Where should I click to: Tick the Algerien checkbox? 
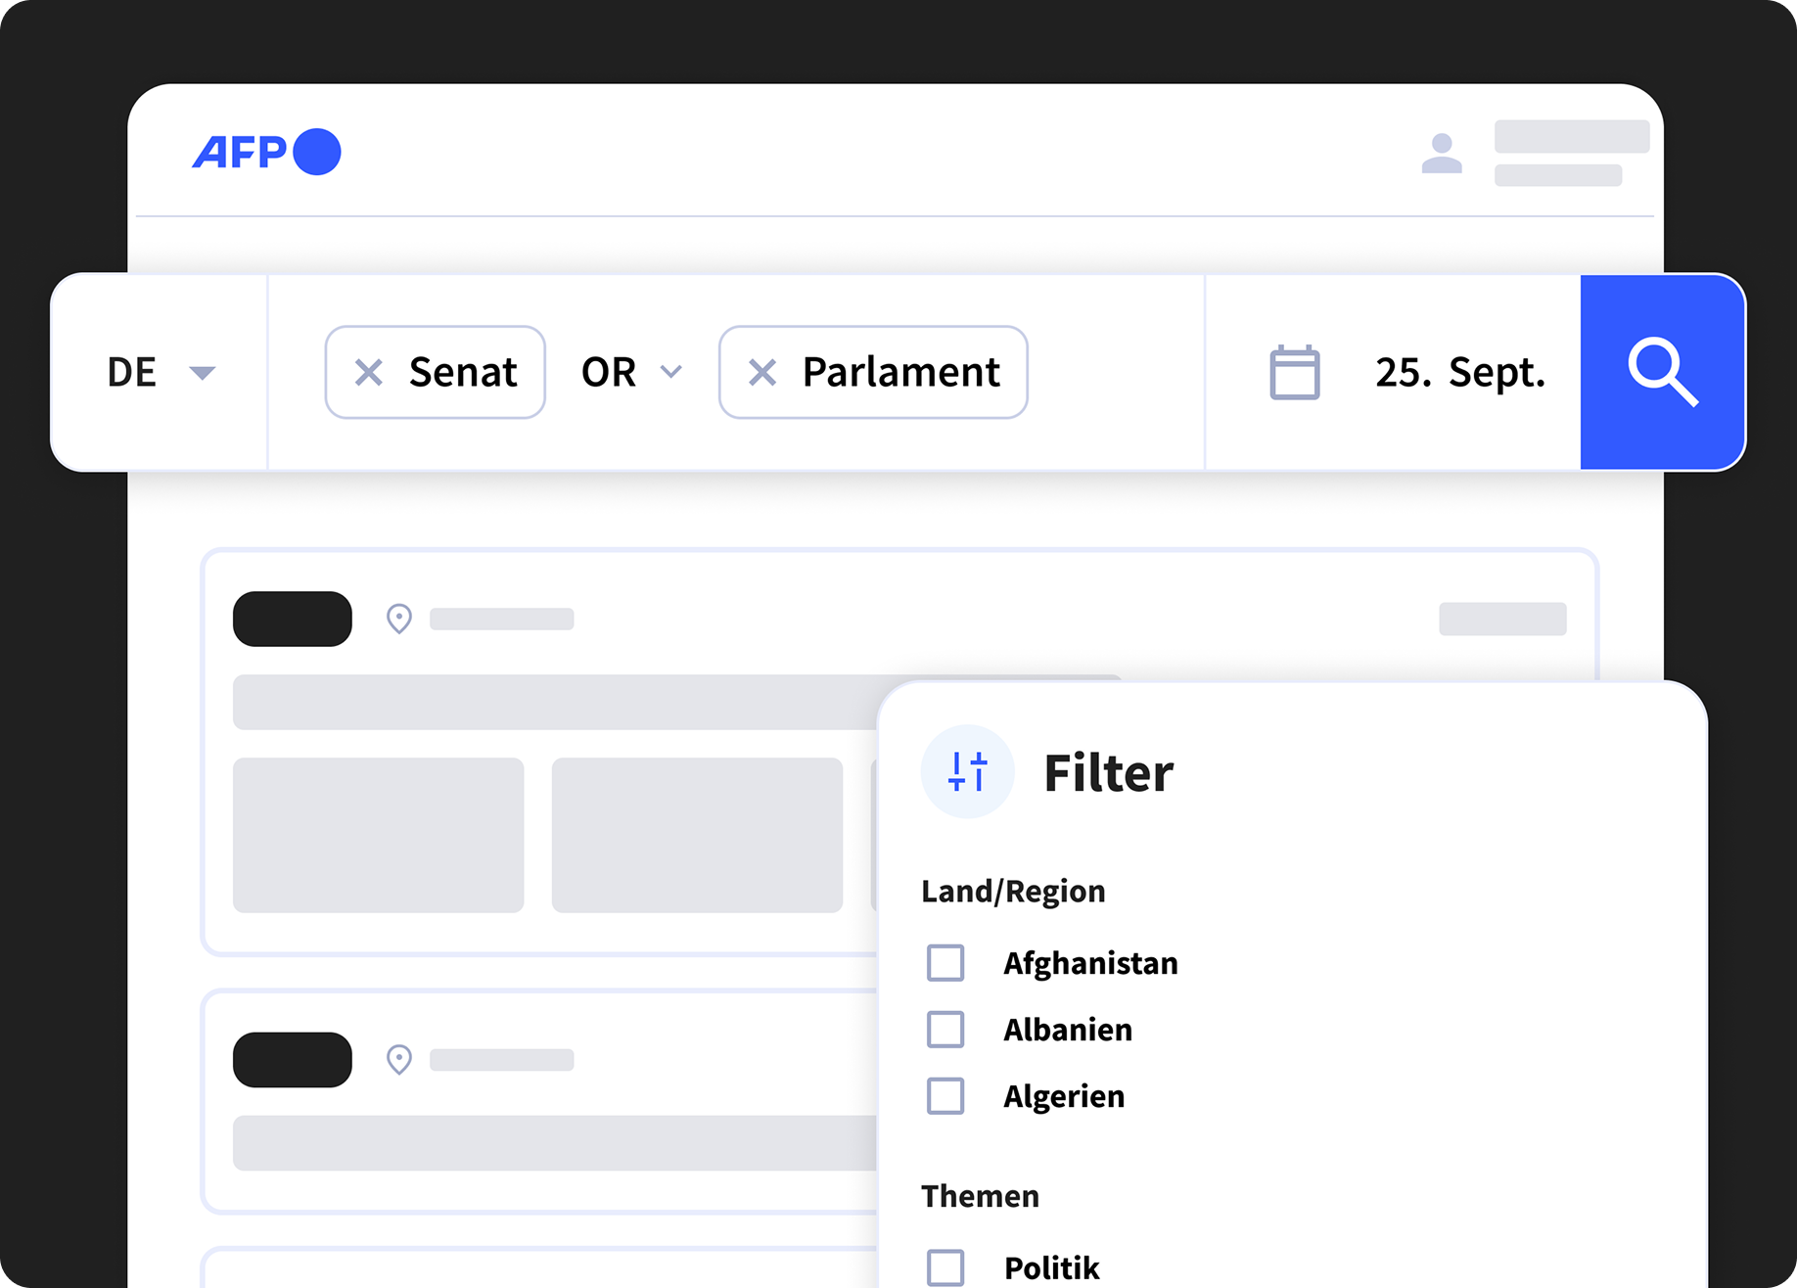coord(945,1096)
